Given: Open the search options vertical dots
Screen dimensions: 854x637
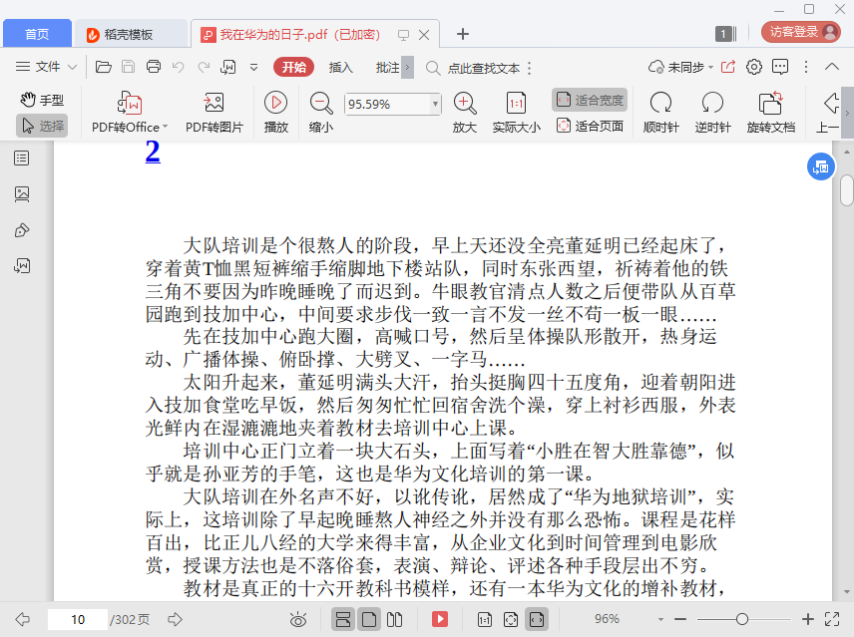Looking at the screenshot, I should coord(530,68).
